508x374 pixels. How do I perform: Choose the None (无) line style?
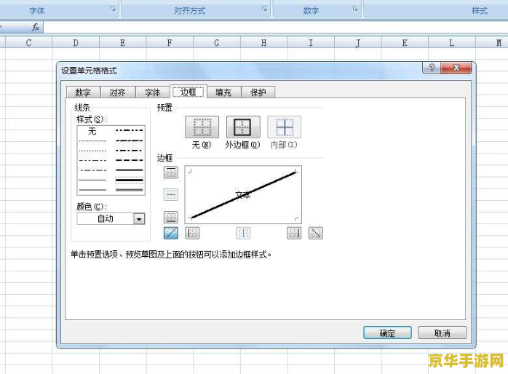92,131
